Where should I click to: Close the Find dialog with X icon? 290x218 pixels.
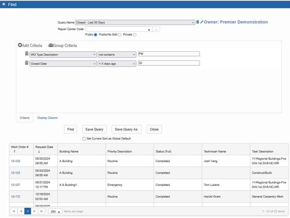[x=4, y=4]
